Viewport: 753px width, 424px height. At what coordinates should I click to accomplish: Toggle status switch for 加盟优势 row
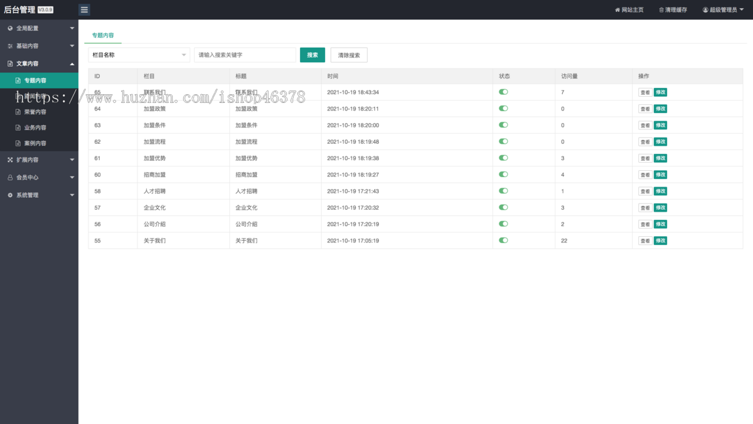503,158
